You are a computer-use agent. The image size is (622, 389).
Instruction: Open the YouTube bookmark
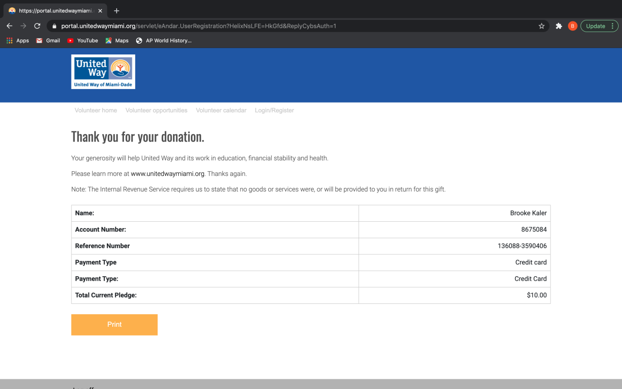point(83,41)
